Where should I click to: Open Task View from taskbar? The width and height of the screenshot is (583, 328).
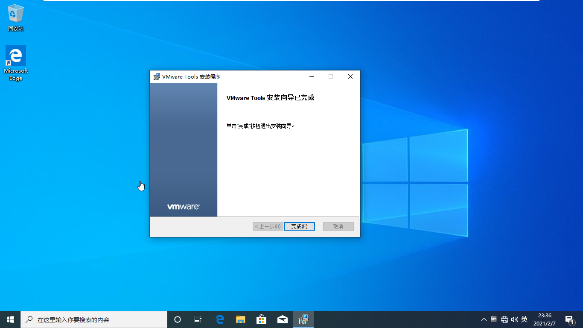(198, 319)
